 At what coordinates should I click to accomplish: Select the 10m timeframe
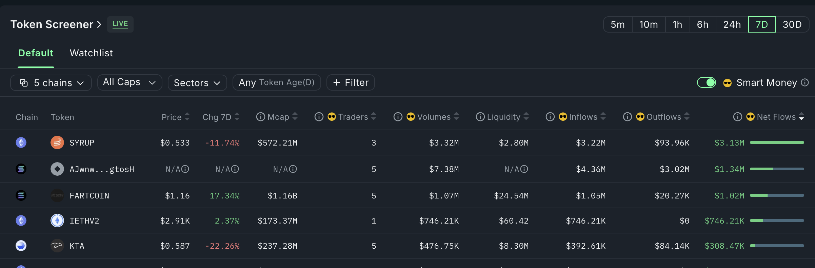[x=649, y=24]
